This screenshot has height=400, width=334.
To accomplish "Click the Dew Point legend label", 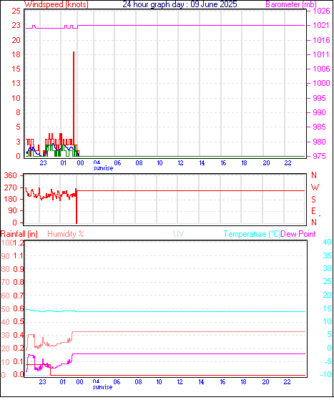I will pyautogui.click(x=298, y=234).
